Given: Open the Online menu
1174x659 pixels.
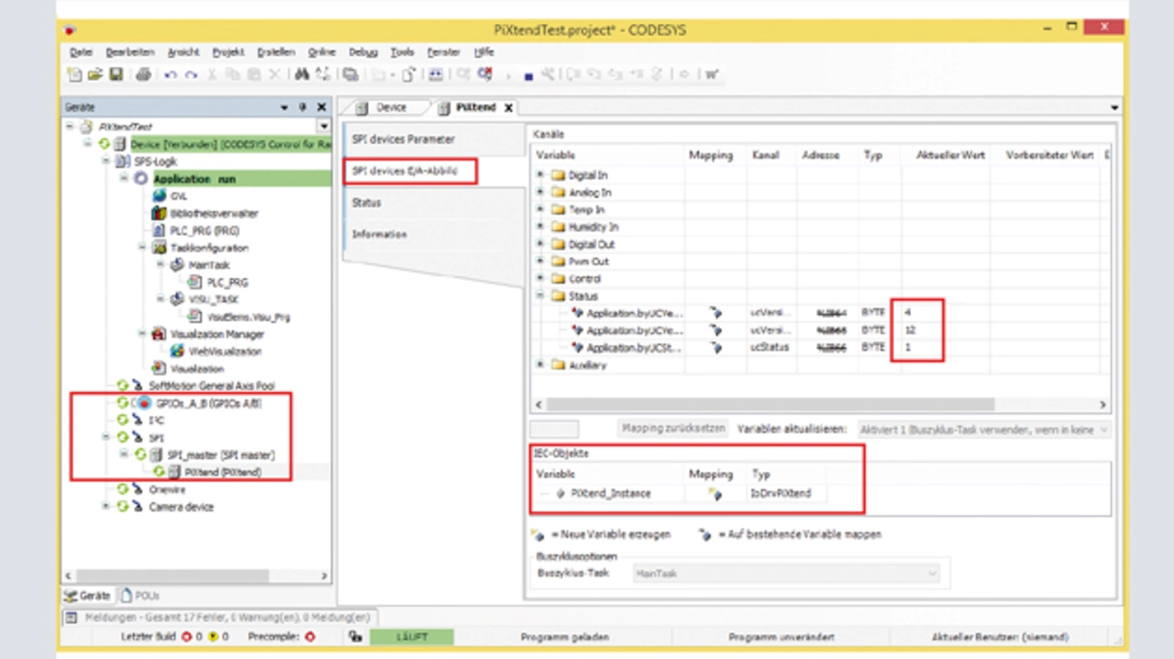Looking at the screenshot, I should click(x=322, y=52).
